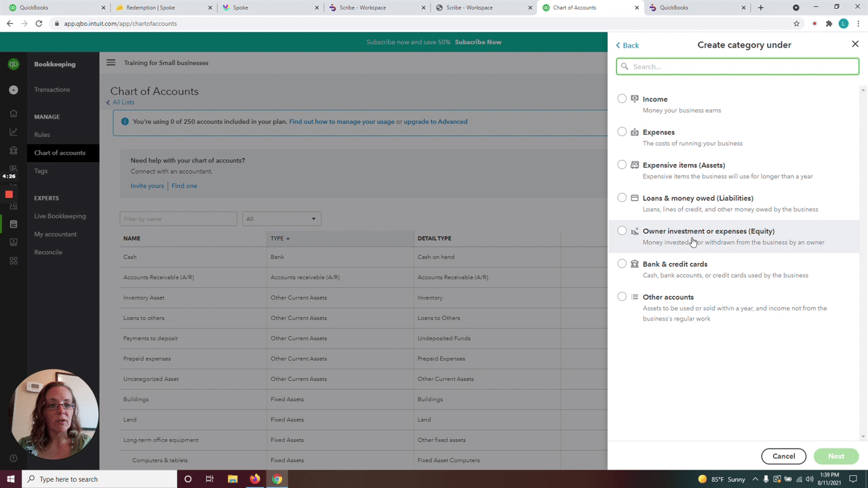Click the browser extensions puzzle icon

tap(828, 23)
